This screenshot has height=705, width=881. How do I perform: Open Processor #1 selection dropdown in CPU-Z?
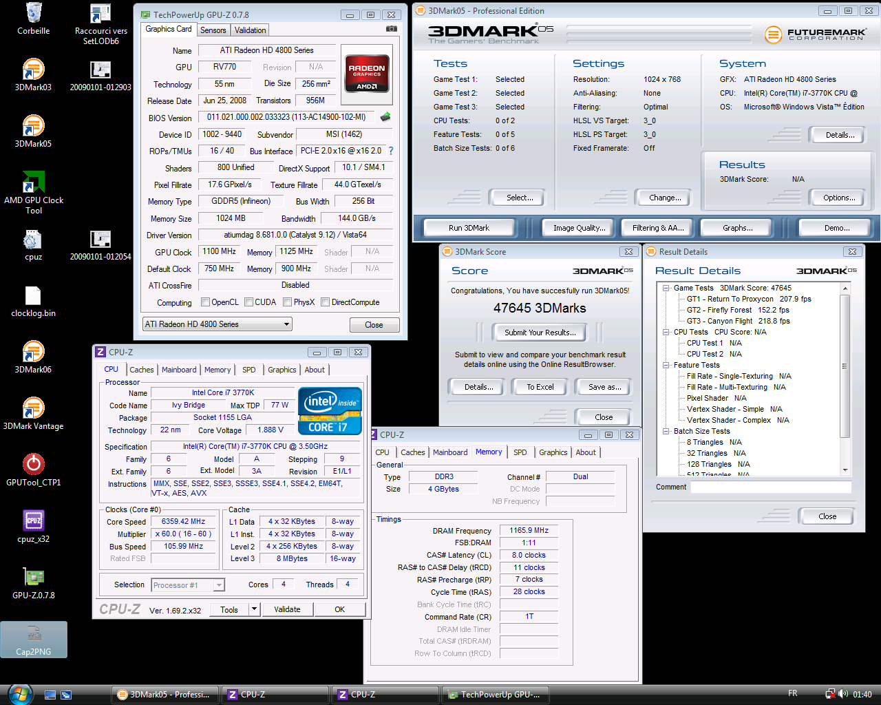pyautogui.click(x=188, y=585)
